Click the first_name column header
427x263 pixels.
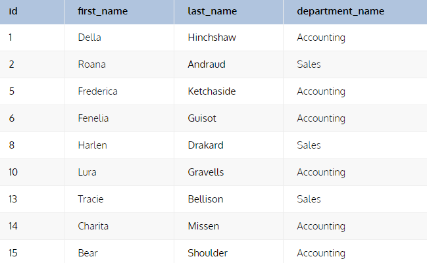[x=103, y=11]
